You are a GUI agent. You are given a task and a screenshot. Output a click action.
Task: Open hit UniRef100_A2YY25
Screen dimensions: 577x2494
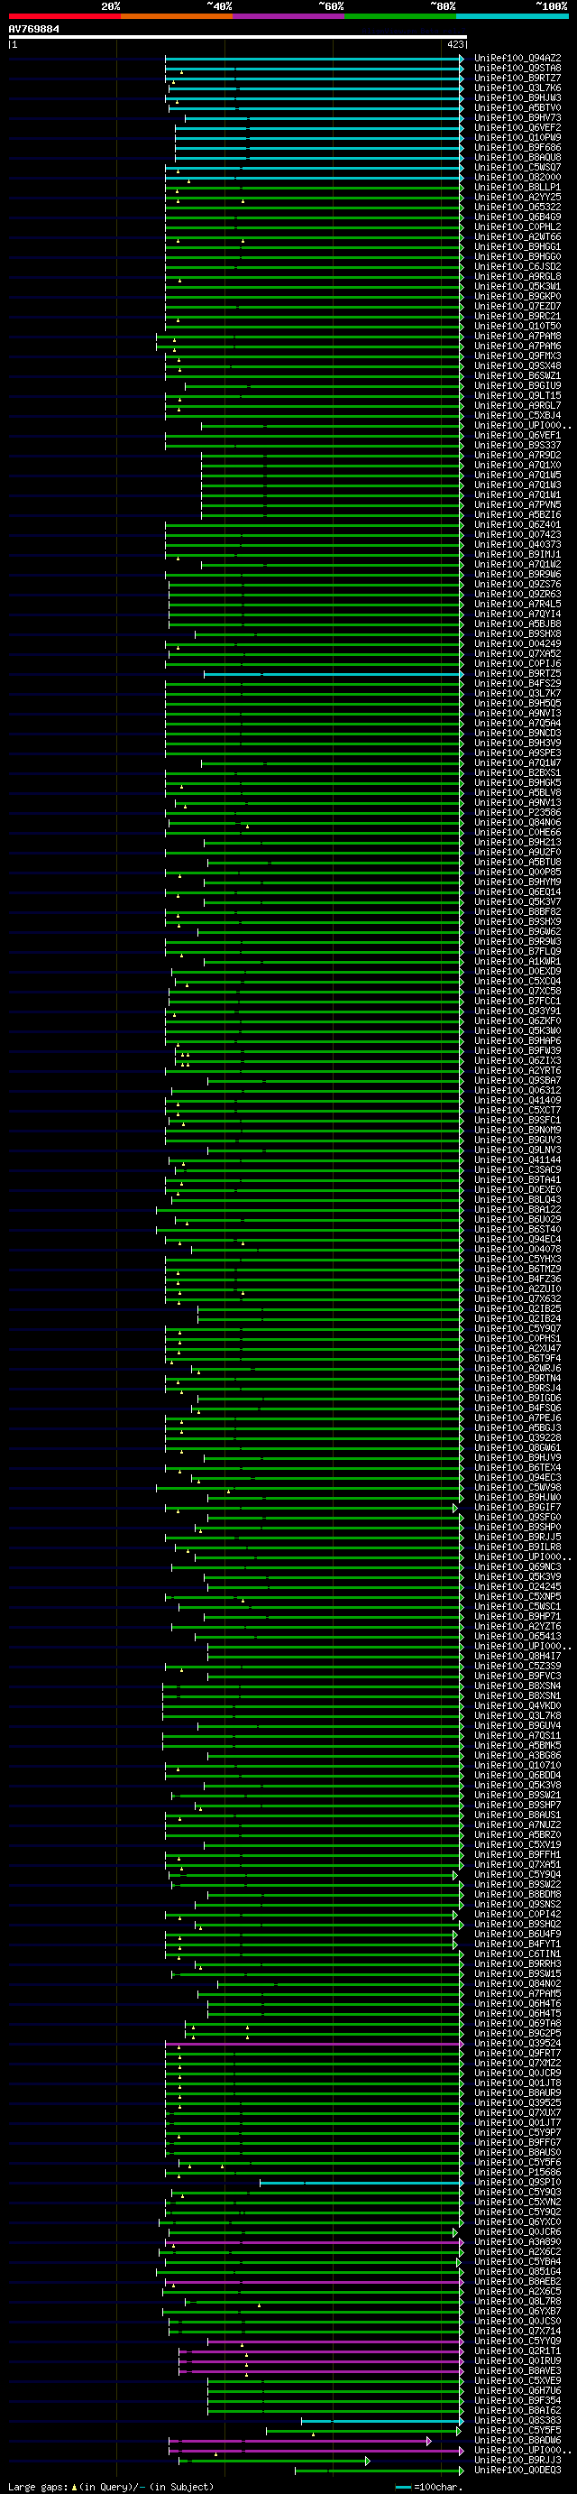[x=517, y=198]
